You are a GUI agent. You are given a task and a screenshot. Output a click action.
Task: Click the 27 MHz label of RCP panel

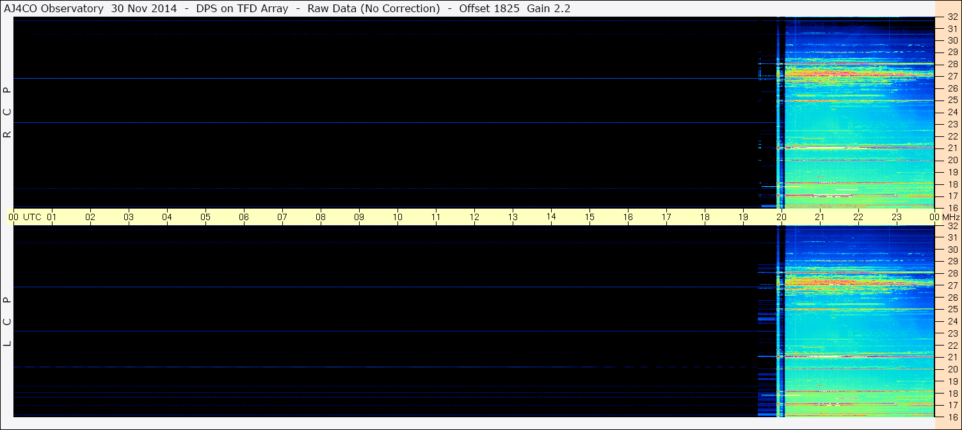click(952, 76)
